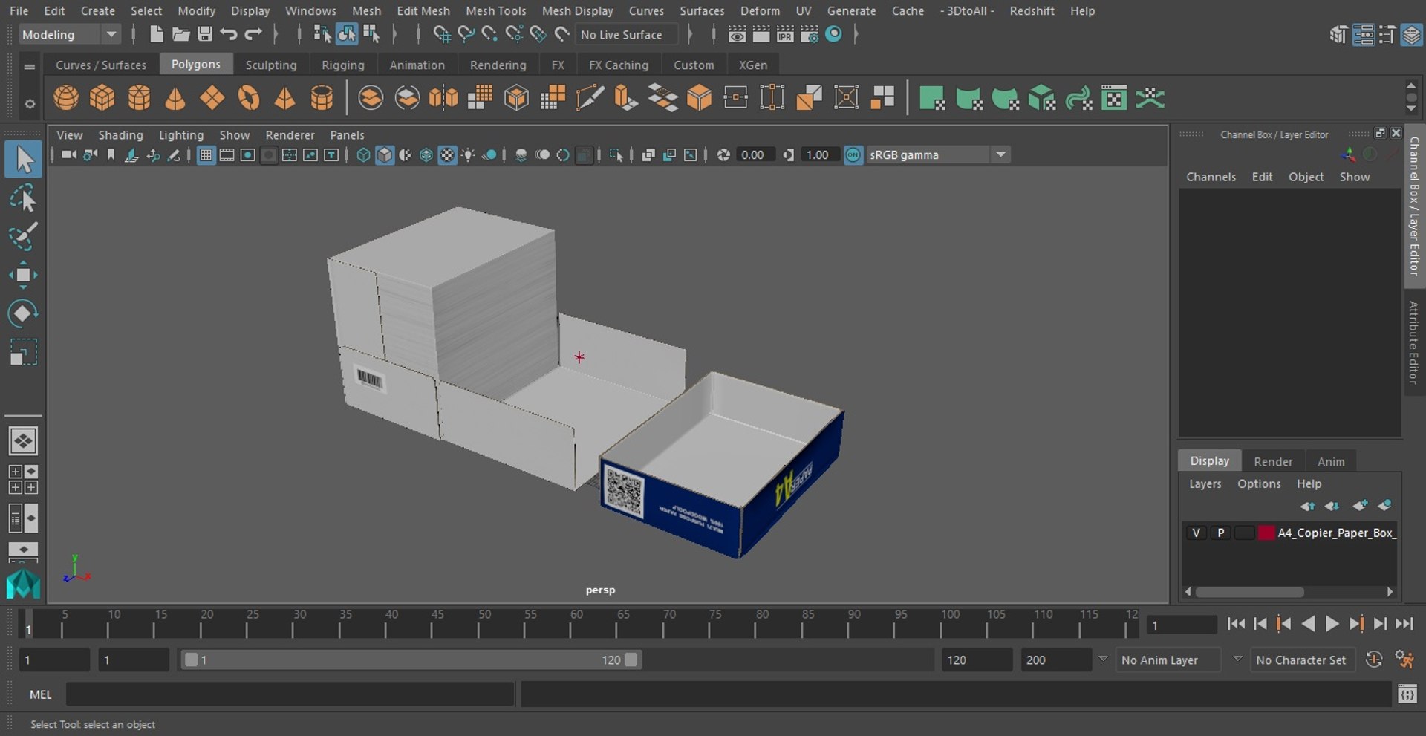Click the MEL command language button
The width and height of the screenshot is (1426, 736).
pyautogui.click(x=40, y=694)
